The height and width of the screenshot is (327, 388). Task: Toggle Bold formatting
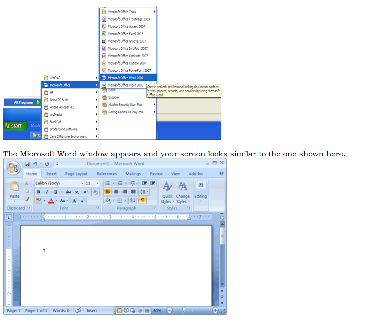[39, 192]
